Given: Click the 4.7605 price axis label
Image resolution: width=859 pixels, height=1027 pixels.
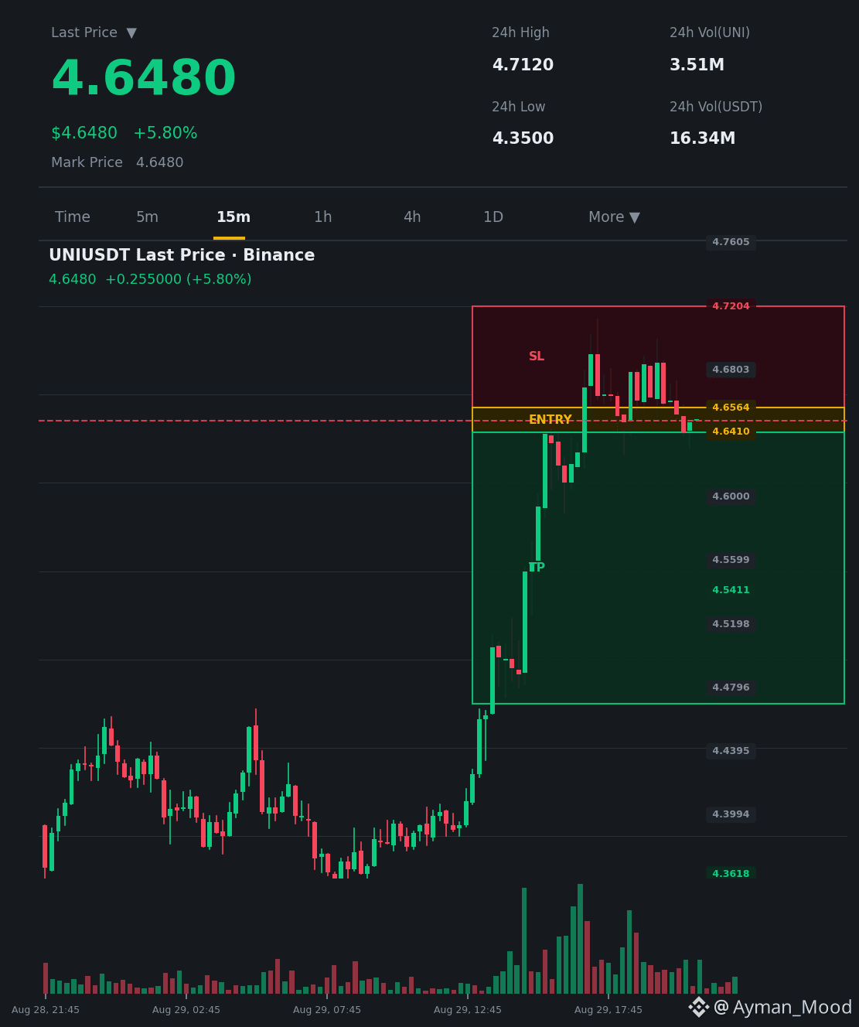Looking at the screenshot, I should [x=731, y=242].
